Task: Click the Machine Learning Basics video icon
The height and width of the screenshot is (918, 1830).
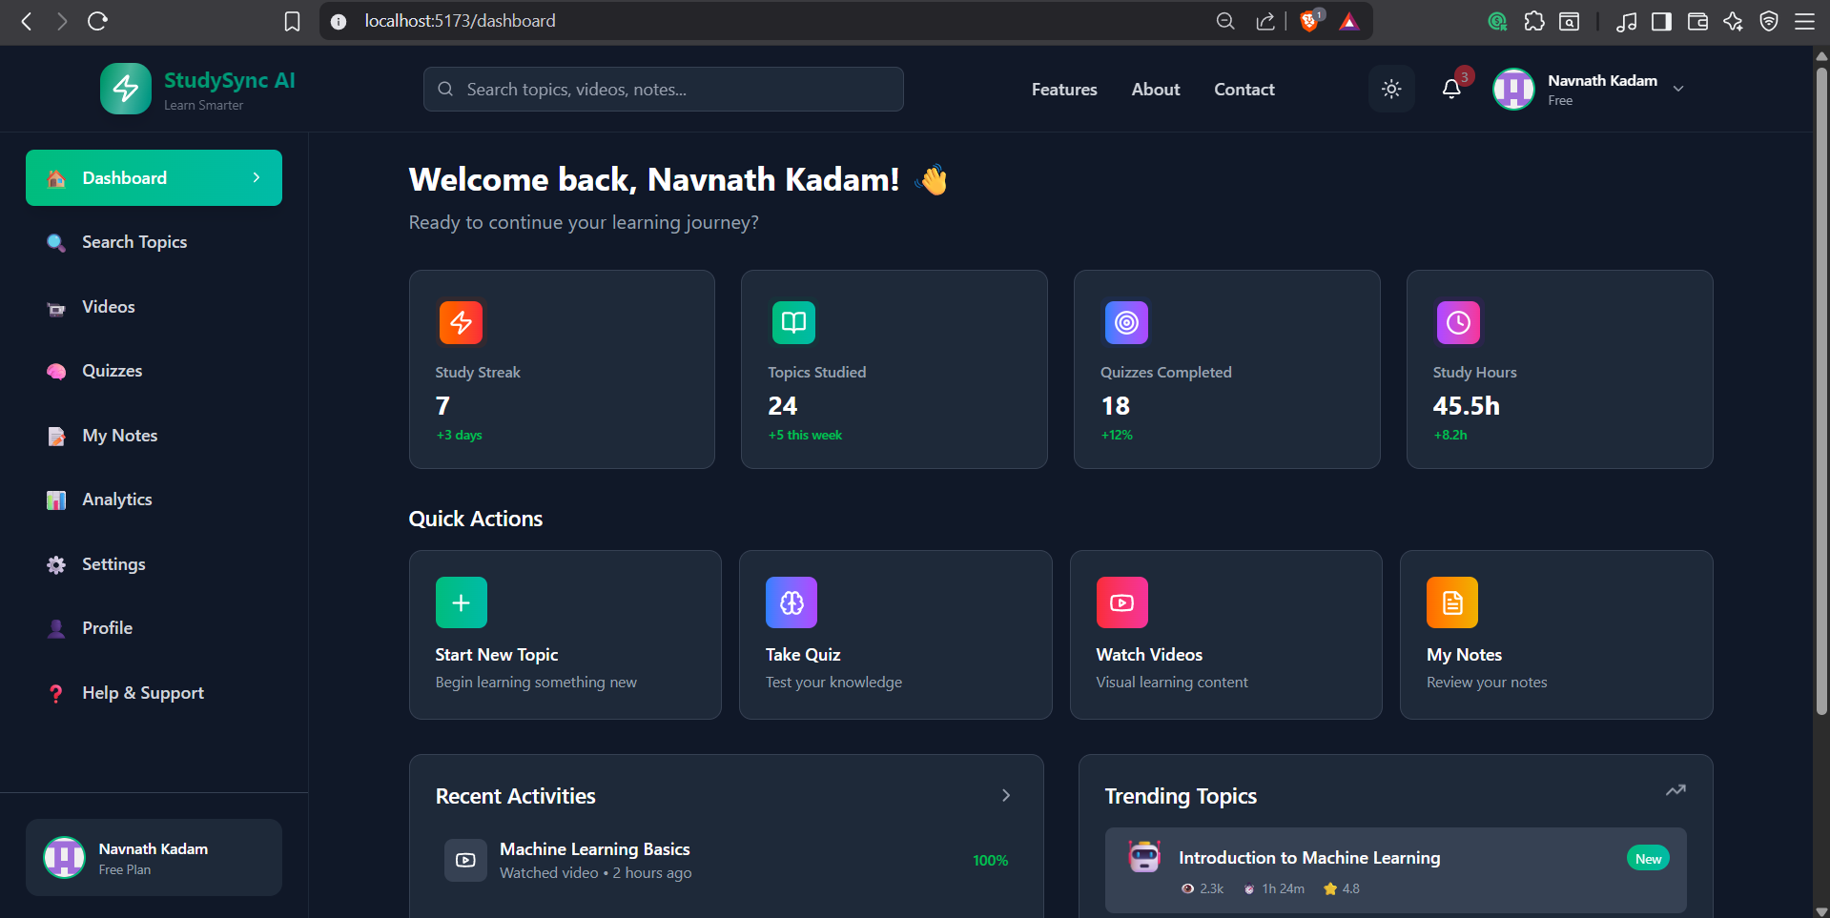Action: pos(465,860)
